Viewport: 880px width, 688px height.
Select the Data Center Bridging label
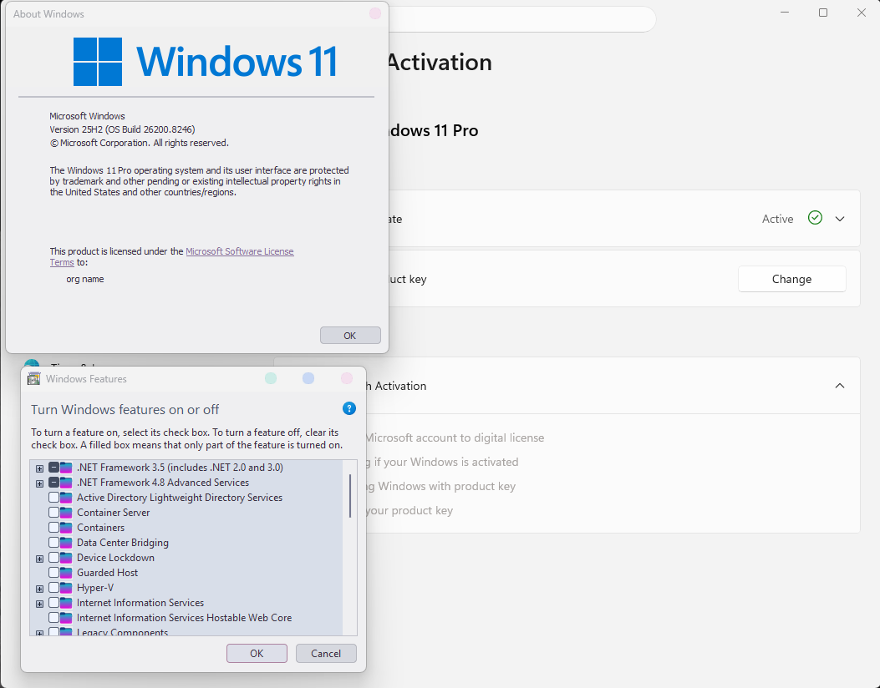click(x=122, y=542)
